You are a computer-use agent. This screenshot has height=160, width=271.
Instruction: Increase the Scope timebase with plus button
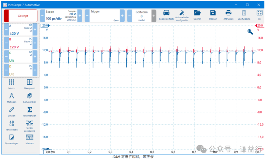point(80,16)
